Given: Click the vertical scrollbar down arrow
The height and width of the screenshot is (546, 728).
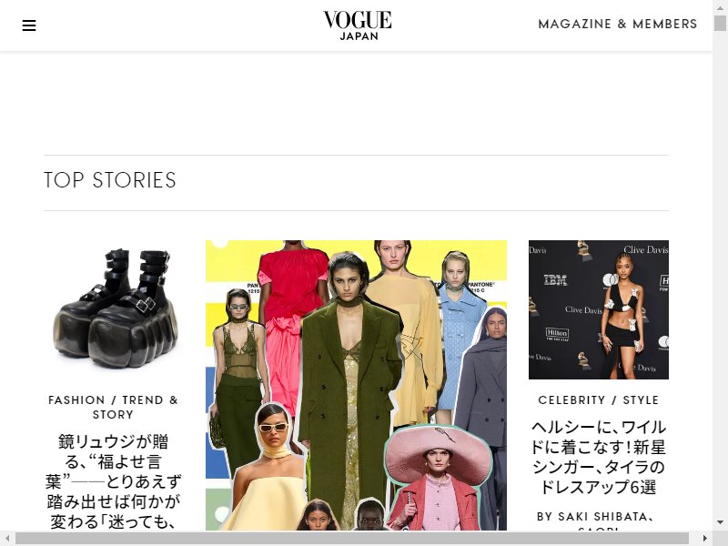Looking at the screenshot, I should pos(720,522).
